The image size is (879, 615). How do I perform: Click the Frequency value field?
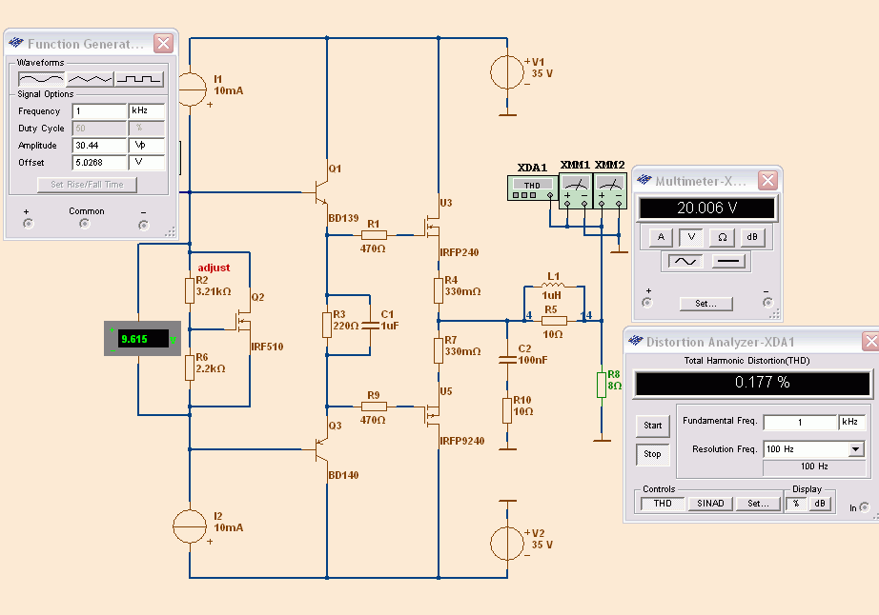coord(99,110)
